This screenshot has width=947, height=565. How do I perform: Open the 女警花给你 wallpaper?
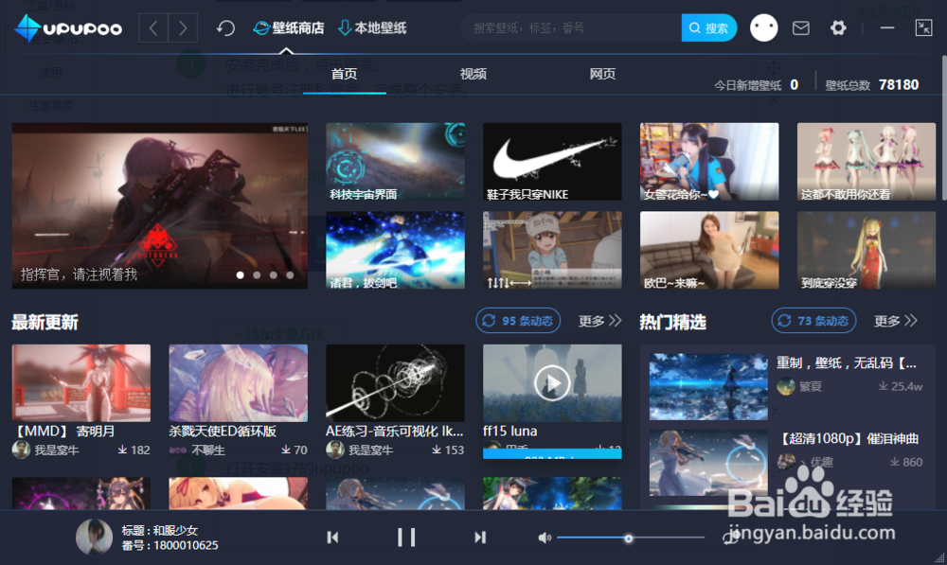tap(709, 161)
